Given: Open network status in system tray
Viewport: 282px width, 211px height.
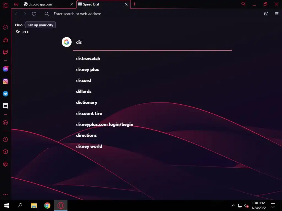Looking at the screenshot, I should pyautogui.click(x=240, y=206).
